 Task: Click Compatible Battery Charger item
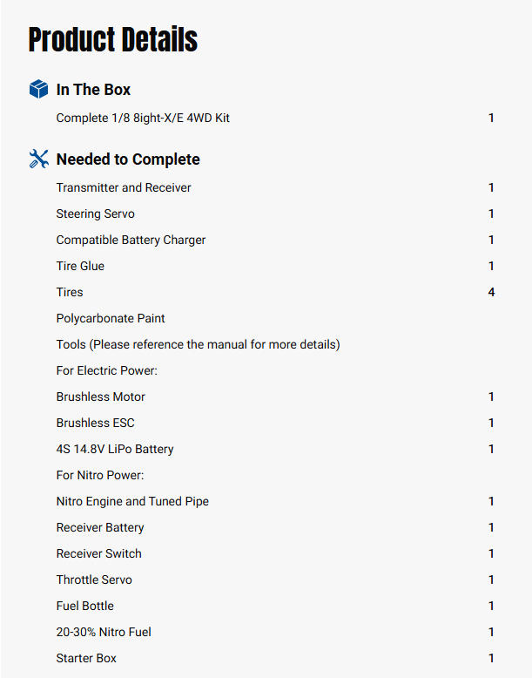[131, 240]
